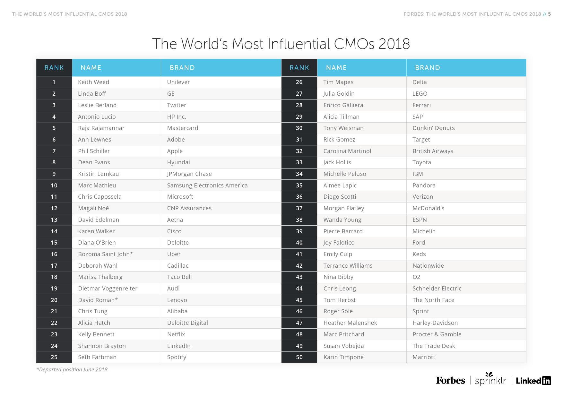The height and width of the screenshot is (398, 563).
Task: Click the name Carolina Martinoli
Action: pyautogui.click(x=348, y=151)
